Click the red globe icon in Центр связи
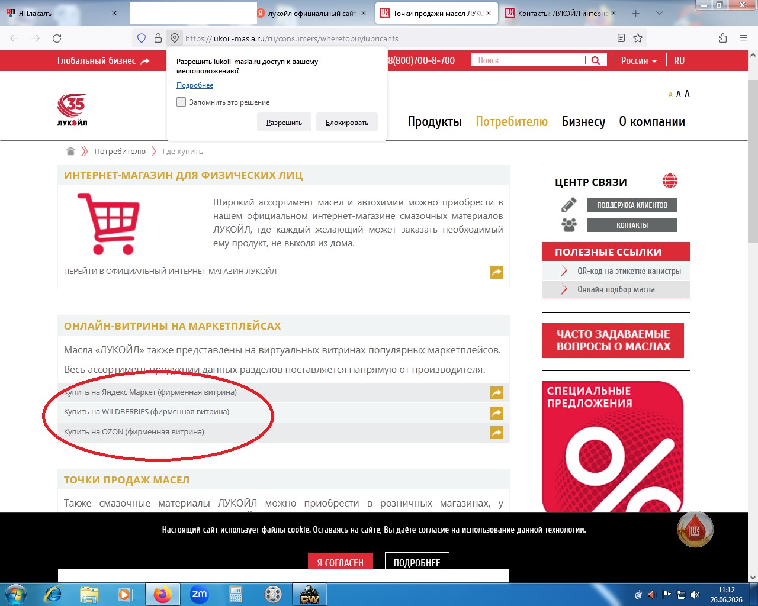 pos(670,181)
